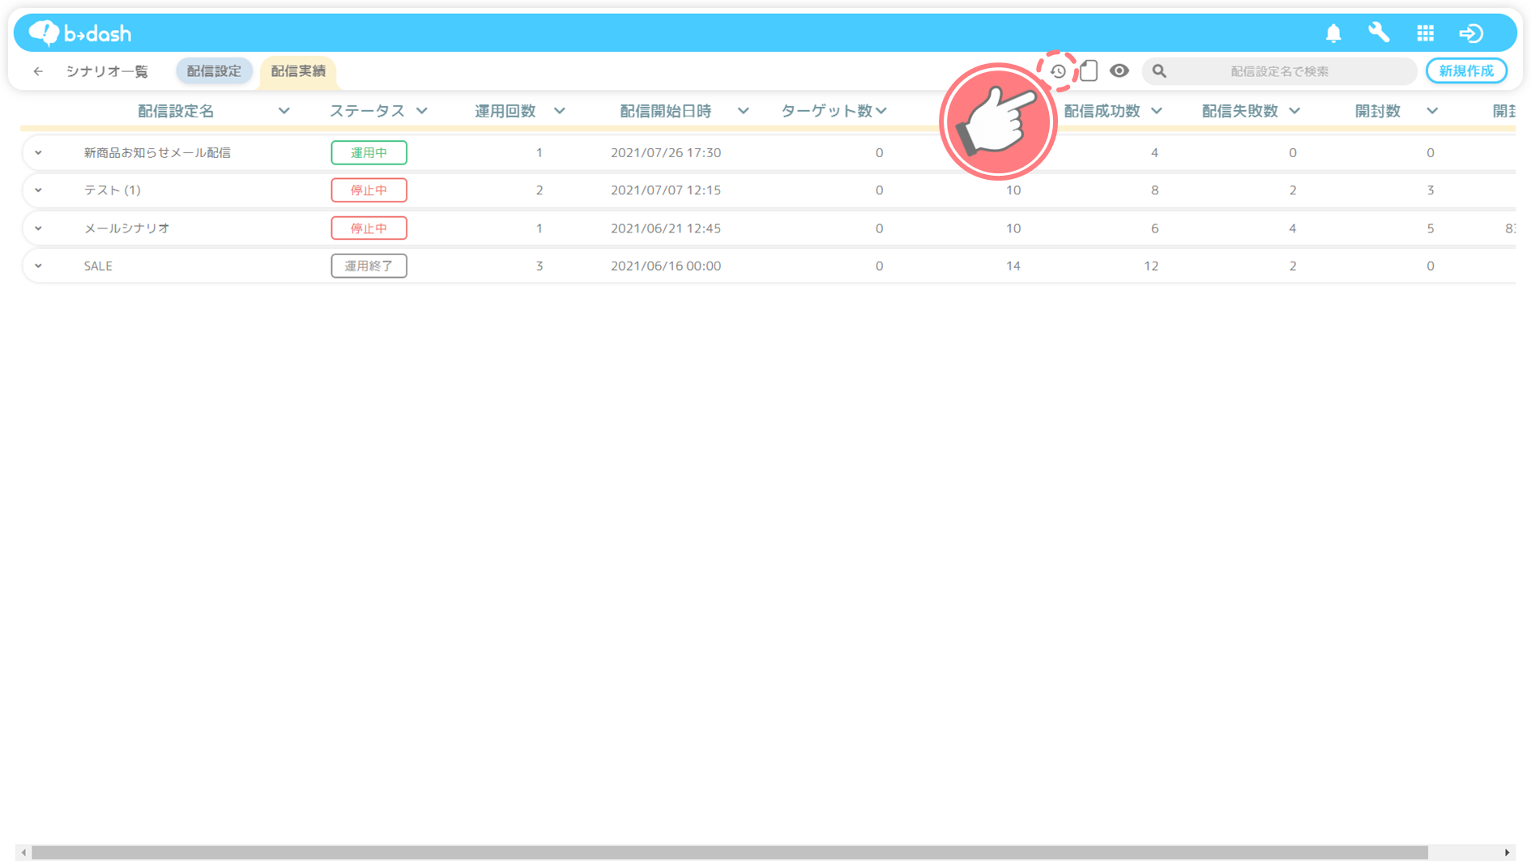The height and width of the screenshot is (861, 1531).
Task: Expand the テスト (1) row
Action: coord(38,190)
